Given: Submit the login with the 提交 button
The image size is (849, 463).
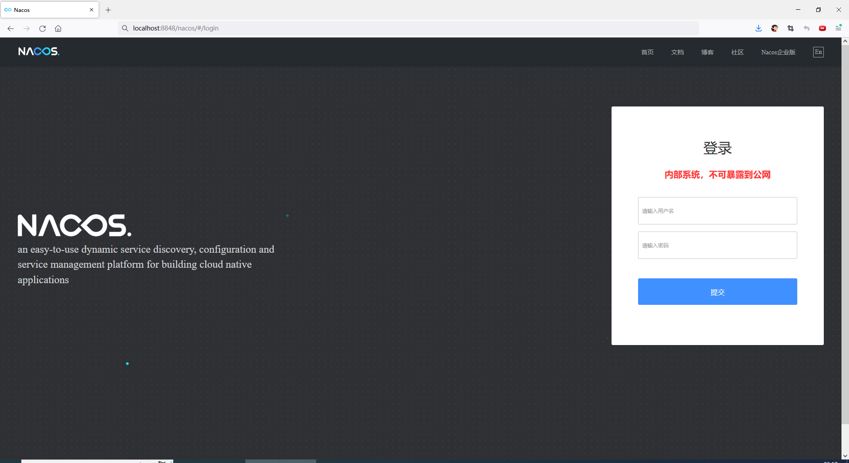Looking at the screenshot, I should coord(717,292).
